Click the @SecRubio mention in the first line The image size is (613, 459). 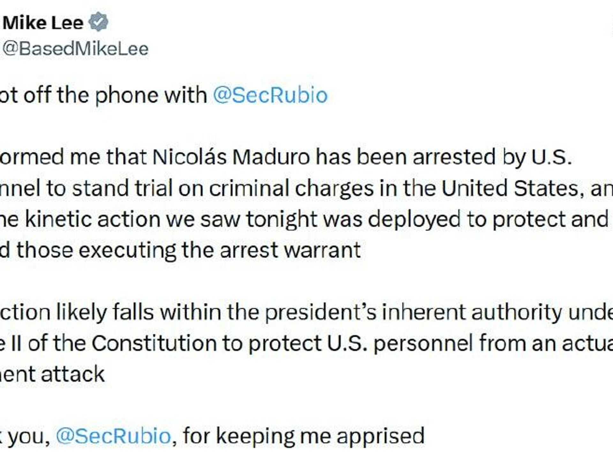click(270, 95)
